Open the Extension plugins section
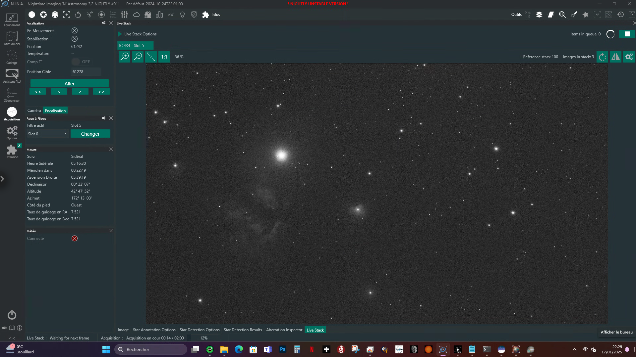636x357 pixels. click(x=12, y=152)
